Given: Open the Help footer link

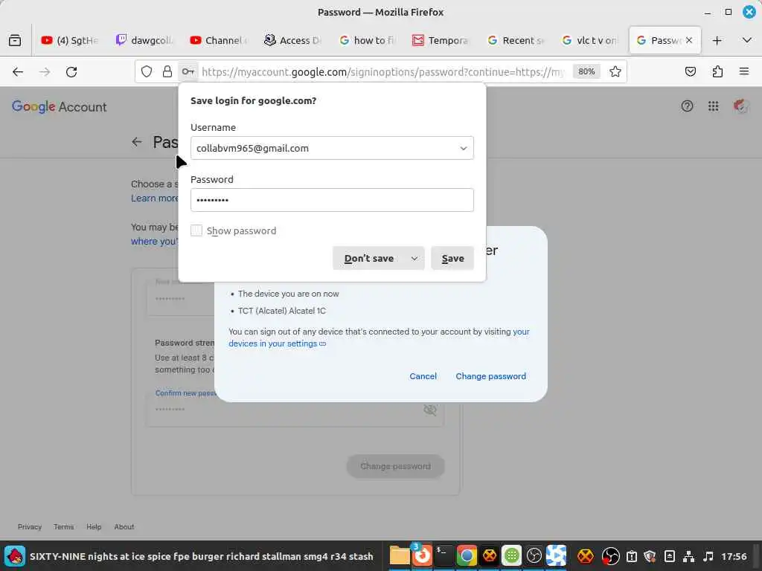Looking at the screenshot, I should [94, 527].
